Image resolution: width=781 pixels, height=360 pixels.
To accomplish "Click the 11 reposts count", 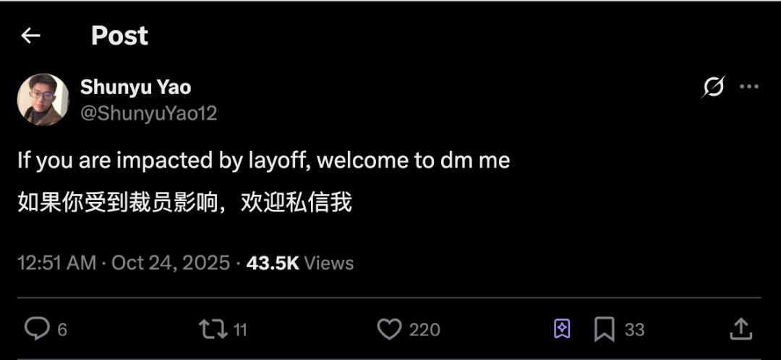I will tap(241, 330).
